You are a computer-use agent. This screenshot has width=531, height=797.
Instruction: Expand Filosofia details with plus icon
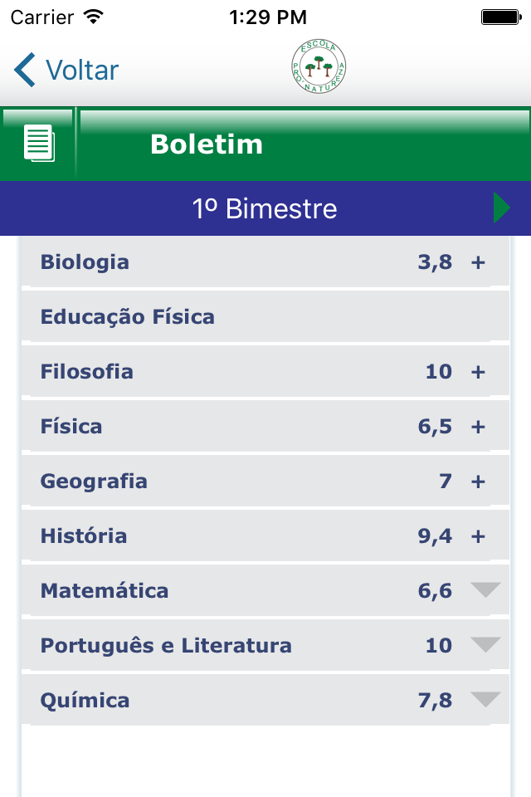(478, 372)
